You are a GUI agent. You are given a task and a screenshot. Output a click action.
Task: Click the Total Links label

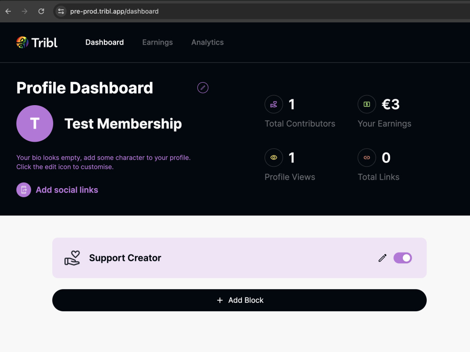(378, 177)
